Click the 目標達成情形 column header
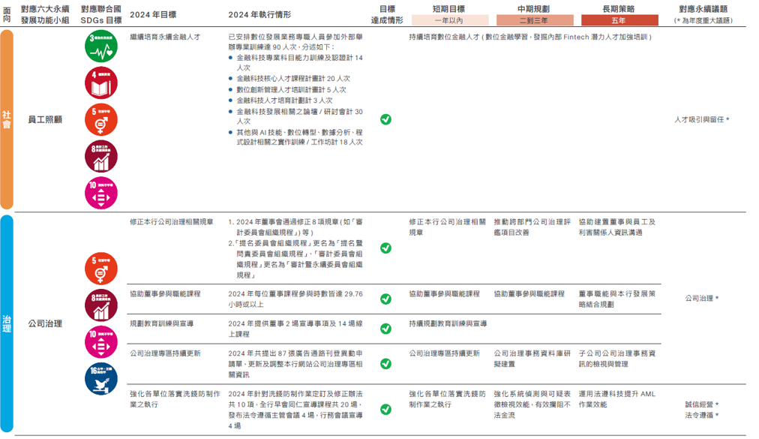Image resolution: width=759 pixels, height=439 pixels. tap(387, 14)
